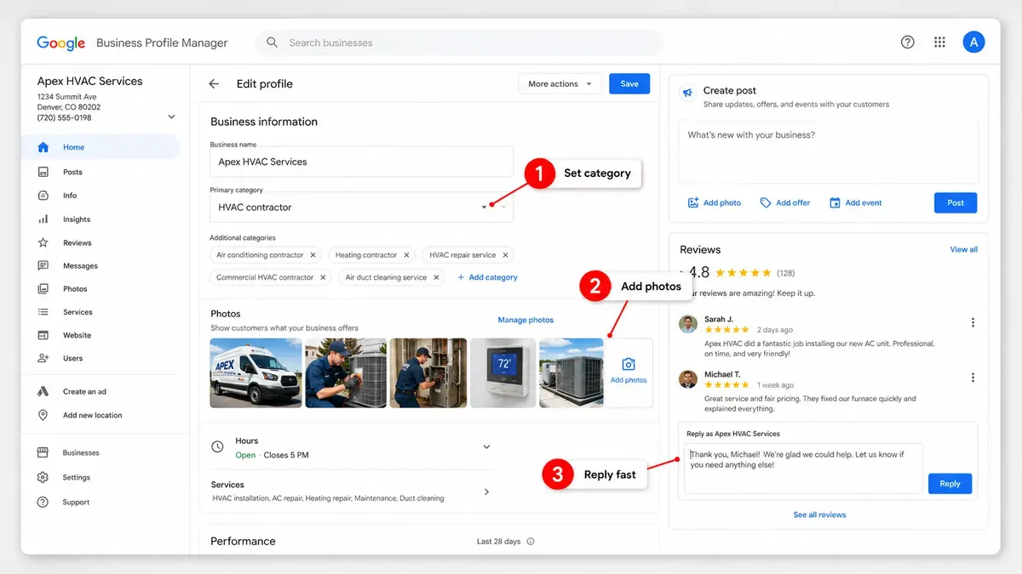Expand the Apex HVAC Services business switcher

point(171,117)
